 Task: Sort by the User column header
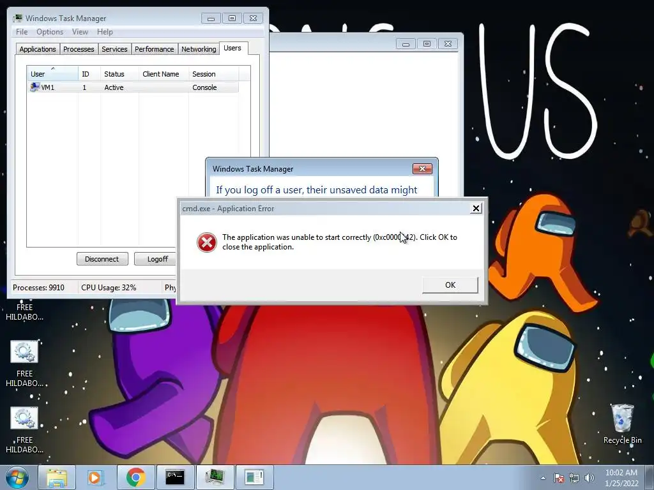coord(52,74)
